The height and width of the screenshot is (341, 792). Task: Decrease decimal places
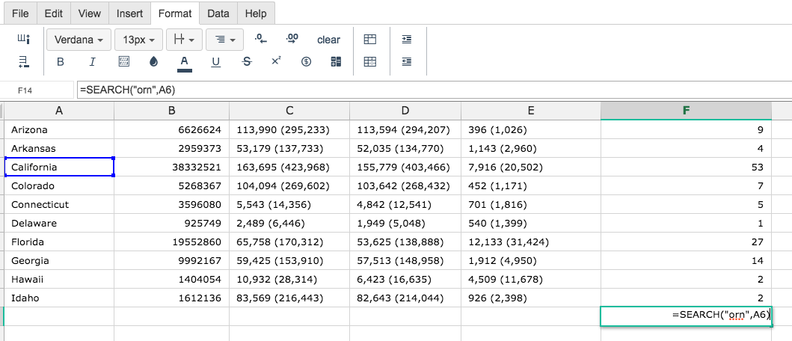[x=260, y=40]
